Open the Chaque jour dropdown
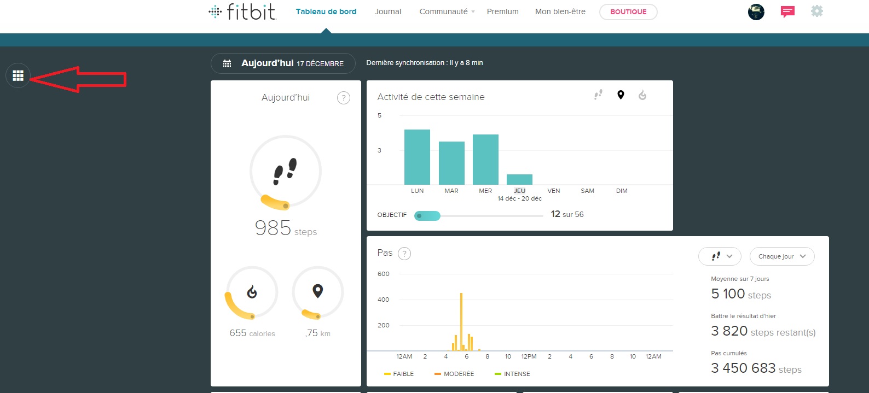The height and width of the screenshot is (393, 869). (x=782, y=256)
